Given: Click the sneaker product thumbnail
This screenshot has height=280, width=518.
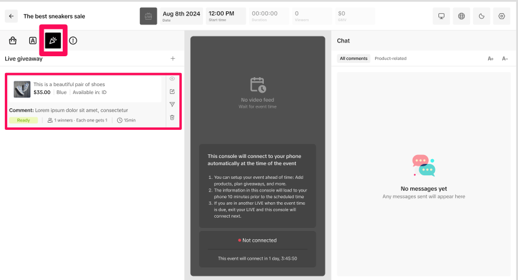Looking at the screenshot, I should (x=22, y=89).
